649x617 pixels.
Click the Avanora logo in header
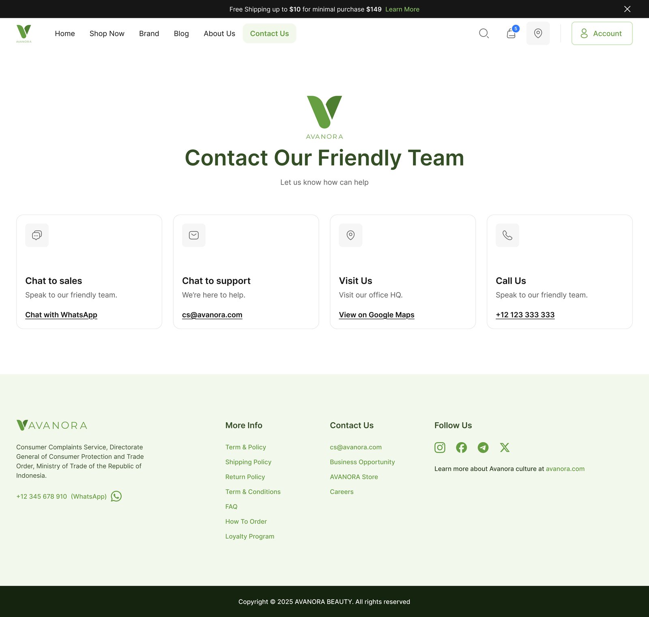(x=24, y=34)
